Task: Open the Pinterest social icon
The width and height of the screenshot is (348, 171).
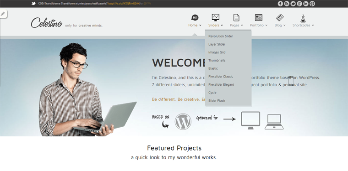Action: (312, 4)
